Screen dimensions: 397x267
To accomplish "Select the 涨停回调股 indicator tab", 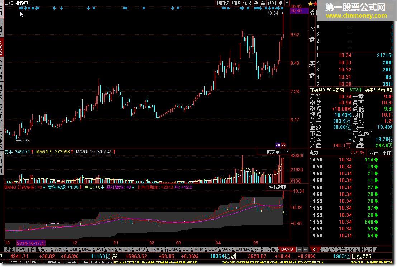I will (265, 249).
